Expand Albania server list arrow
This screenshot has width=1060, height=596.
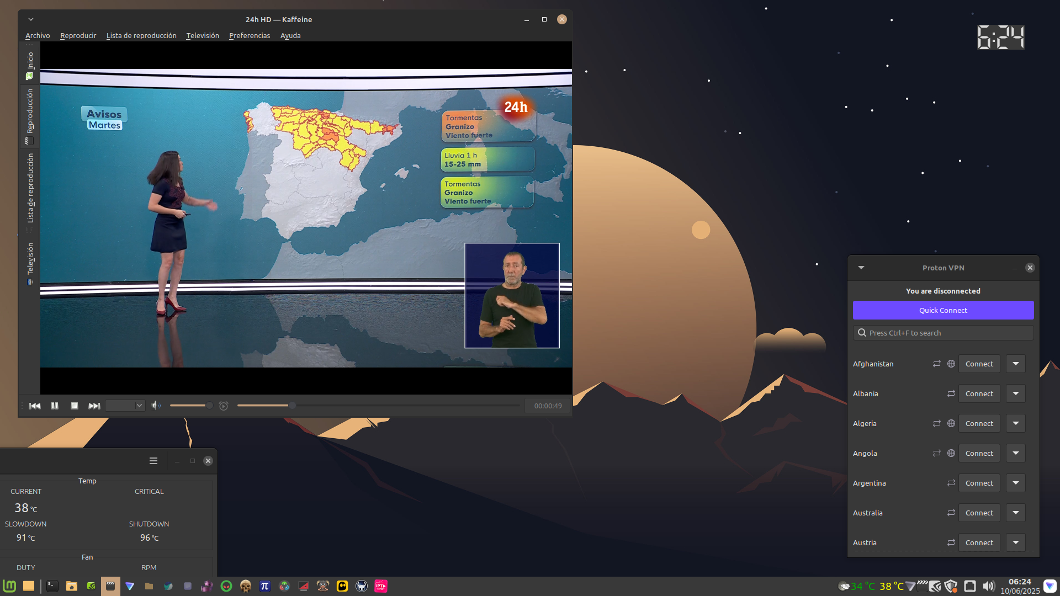click(x=1015, y=393)
